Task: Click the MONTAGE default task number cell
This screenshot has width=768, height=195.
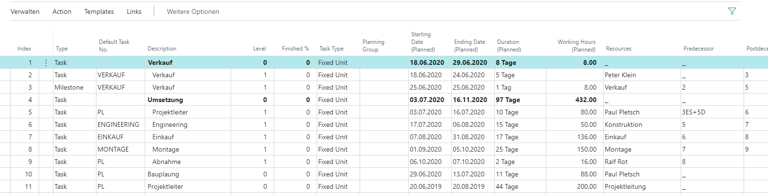Action: point(113,149)
